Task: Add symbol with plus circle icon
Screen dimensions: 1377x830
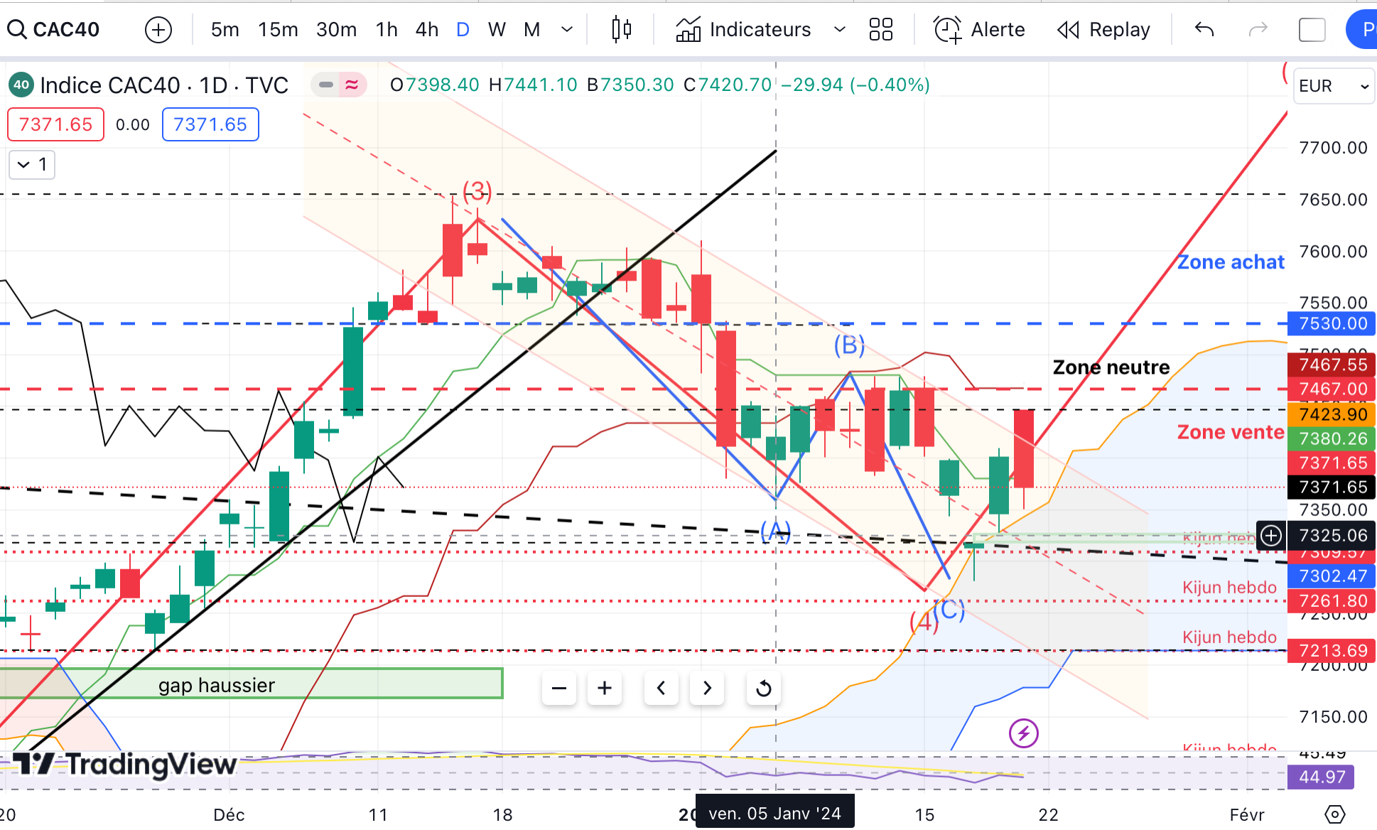Action: (158, 30)
